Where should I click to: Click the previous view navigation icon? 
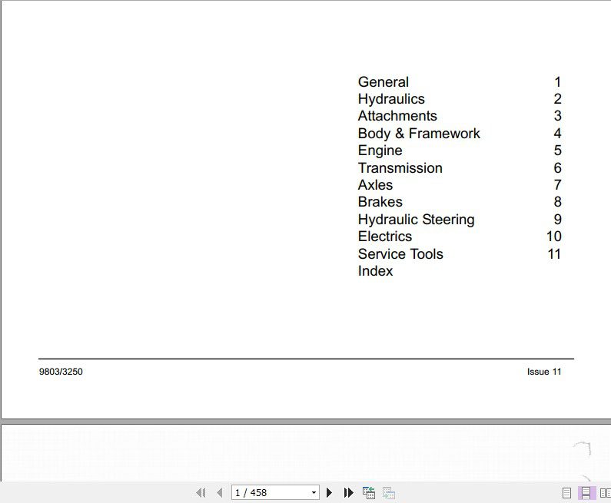(369, 493)
